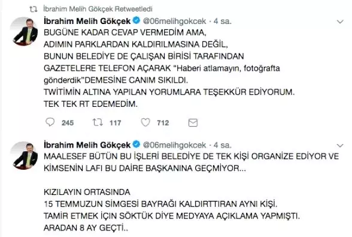The image size is (352, 237).
Task: Like the first tweet with heart icon
Action: coord(145,122)
